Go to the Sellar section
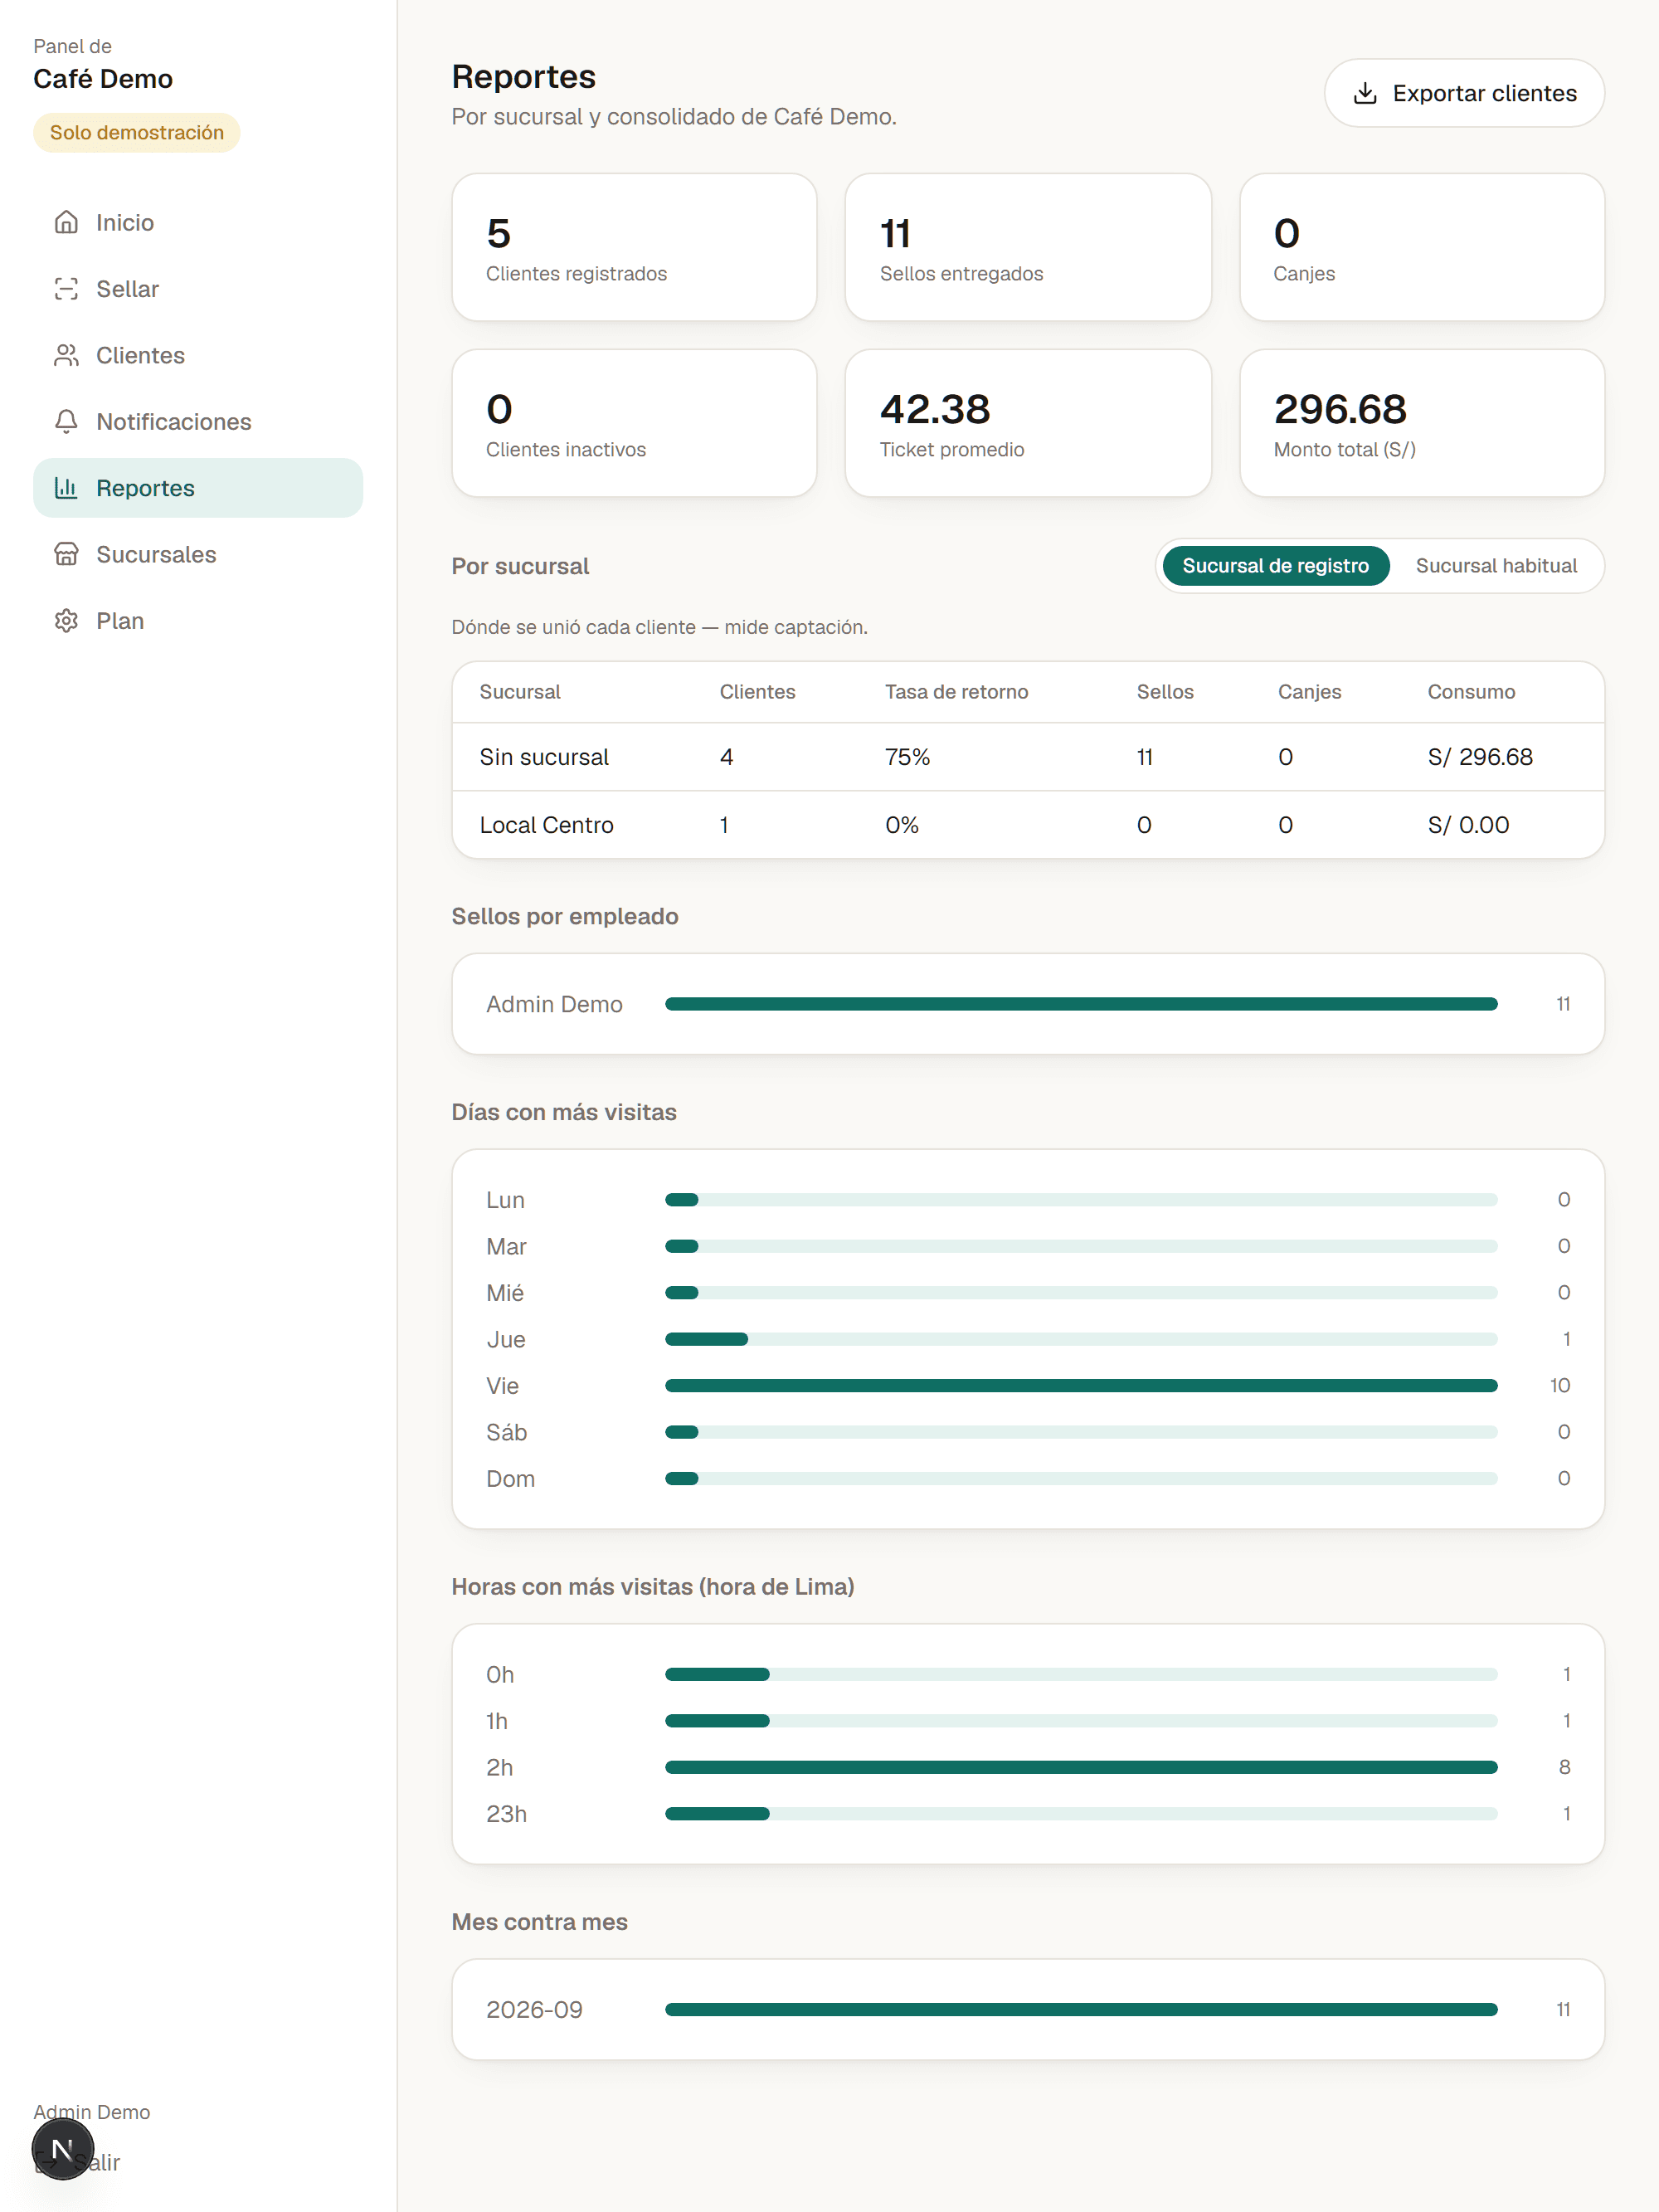Viewport: 1659px width, 2212px height. pyautogui.click(x=198, y=289)
